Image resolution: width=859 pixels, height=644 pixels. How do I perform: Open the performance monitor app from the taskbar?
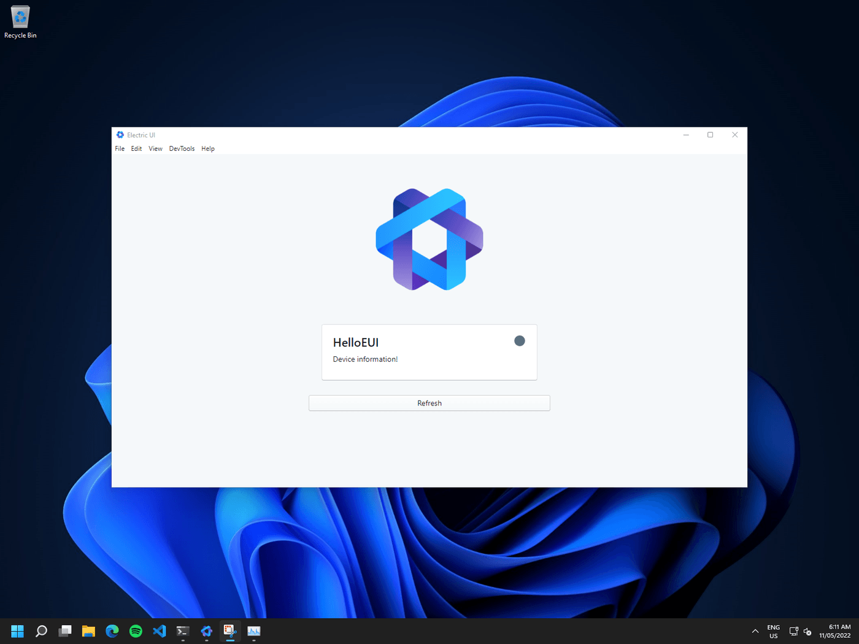(x=253, y=631)
